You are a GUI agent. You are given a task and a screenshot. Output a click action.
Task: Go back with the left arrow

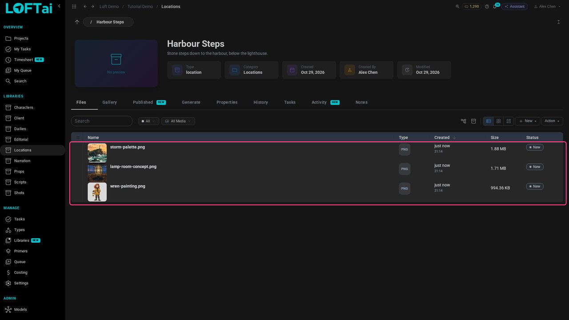tap(85, 7)
